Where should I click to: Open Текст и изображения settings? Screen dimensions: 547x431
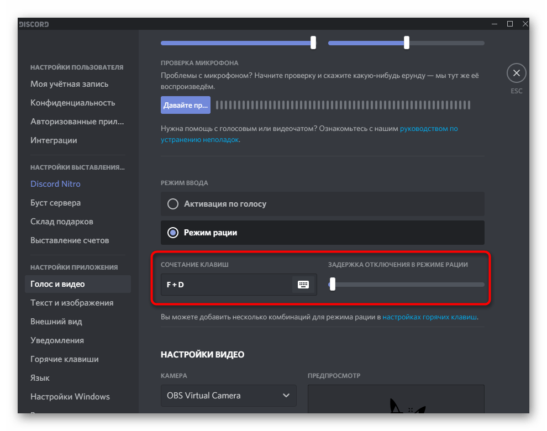72,303
